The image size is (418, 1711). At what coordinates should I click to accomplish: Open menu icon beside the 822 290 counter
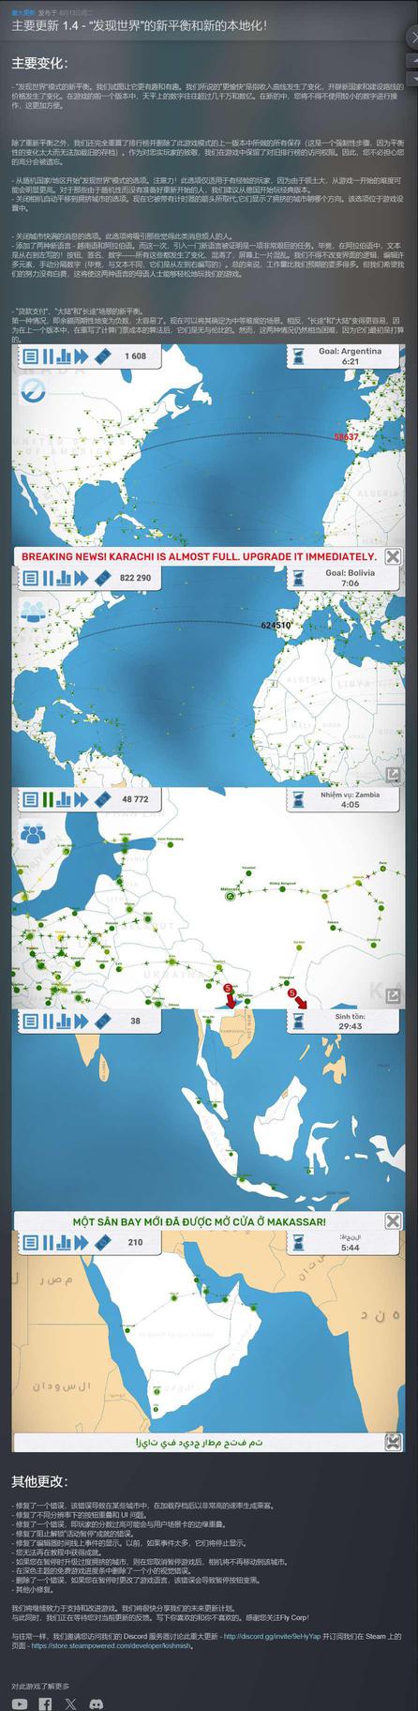[x=31, y=578]
